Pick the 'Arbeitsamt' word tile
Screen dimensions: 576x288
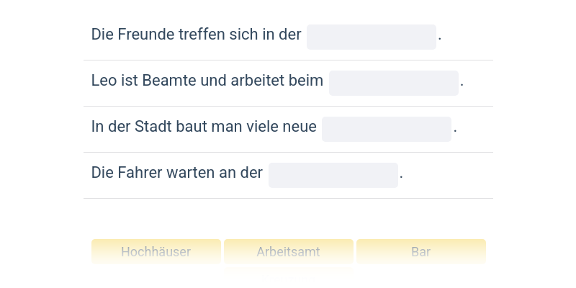(x=288, y=252)
